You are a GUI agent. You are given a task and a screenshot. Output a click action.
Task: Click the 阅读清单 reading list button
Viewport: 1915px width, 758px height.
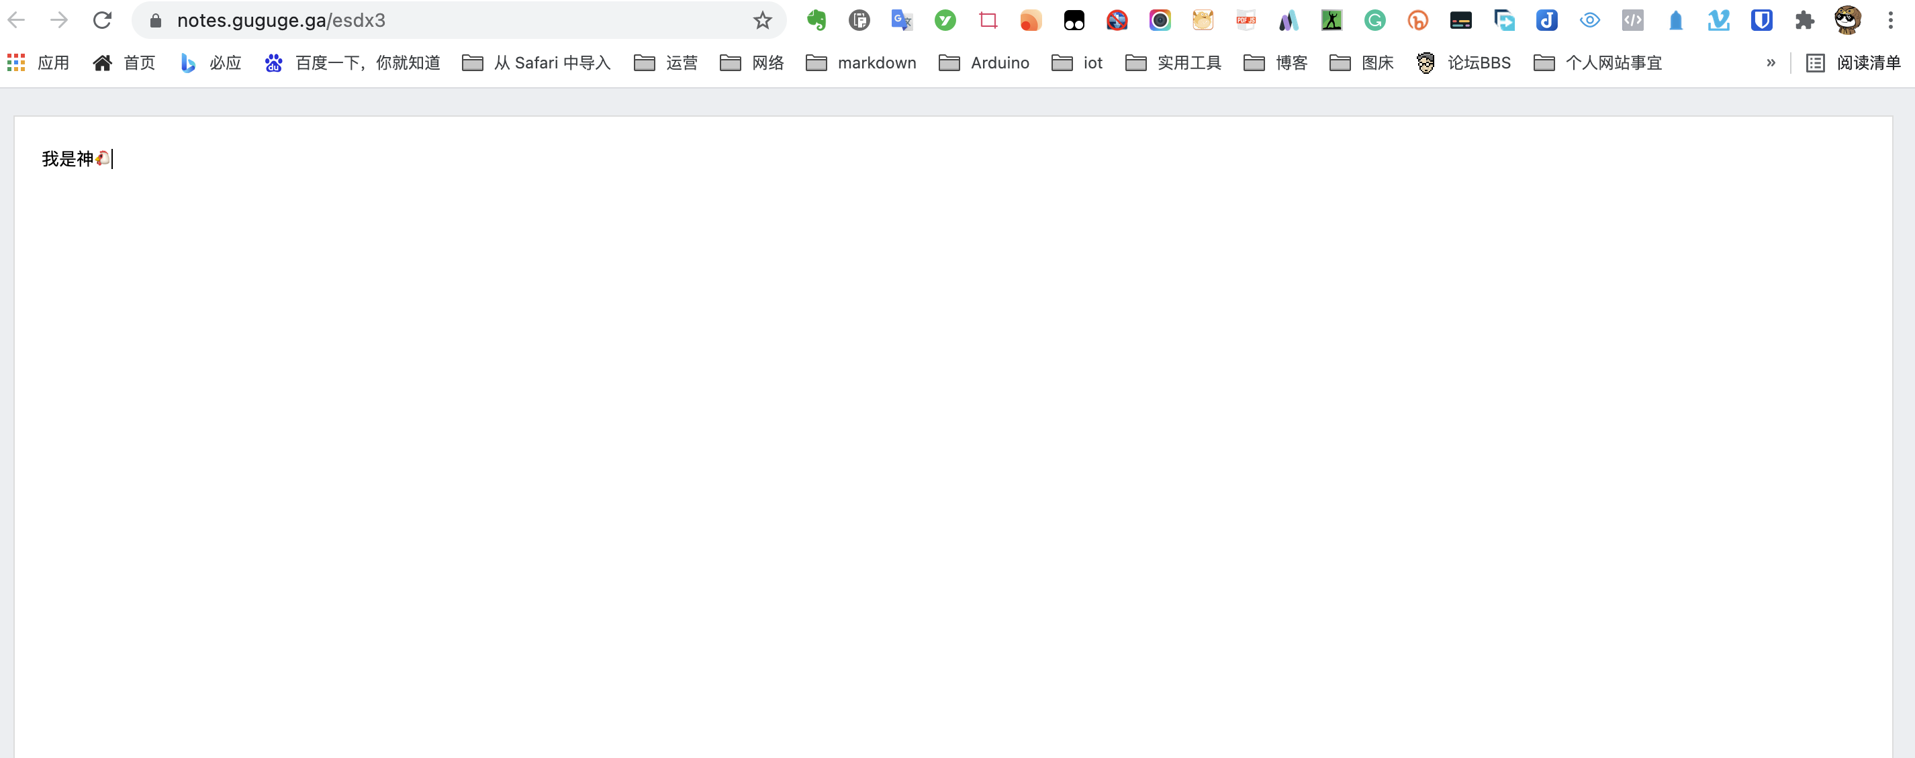(1853, 63)
